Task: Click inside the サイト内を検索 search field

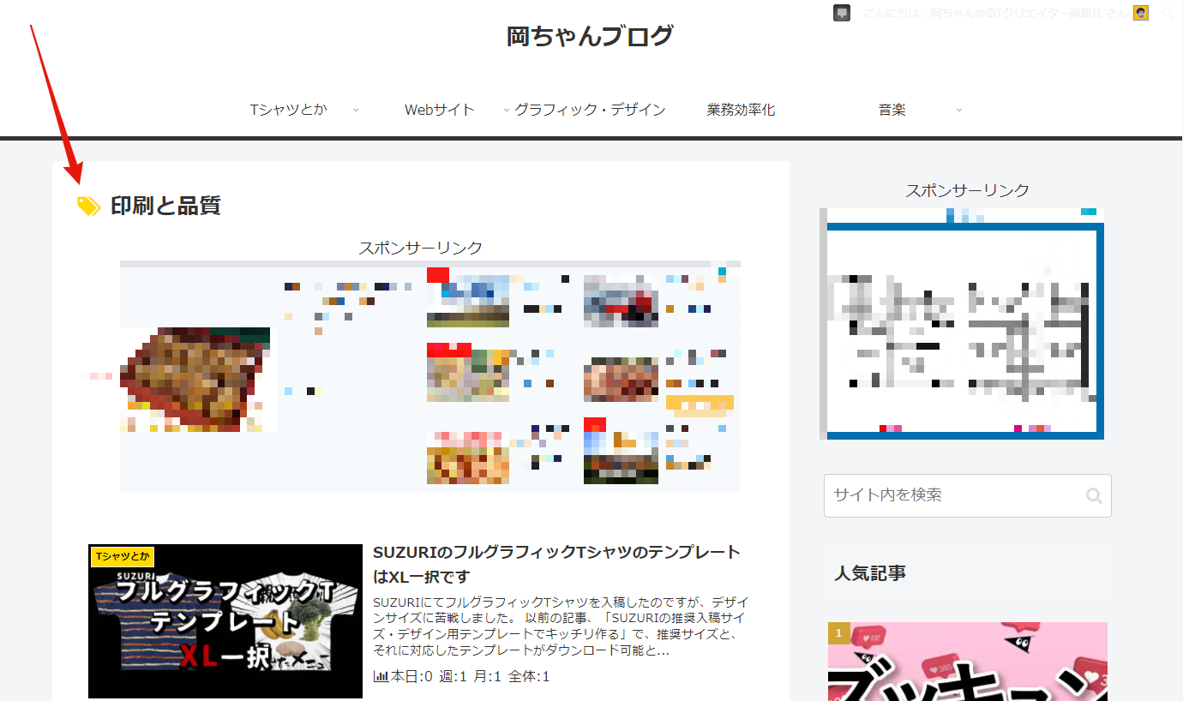Action: tap(952, 495)
